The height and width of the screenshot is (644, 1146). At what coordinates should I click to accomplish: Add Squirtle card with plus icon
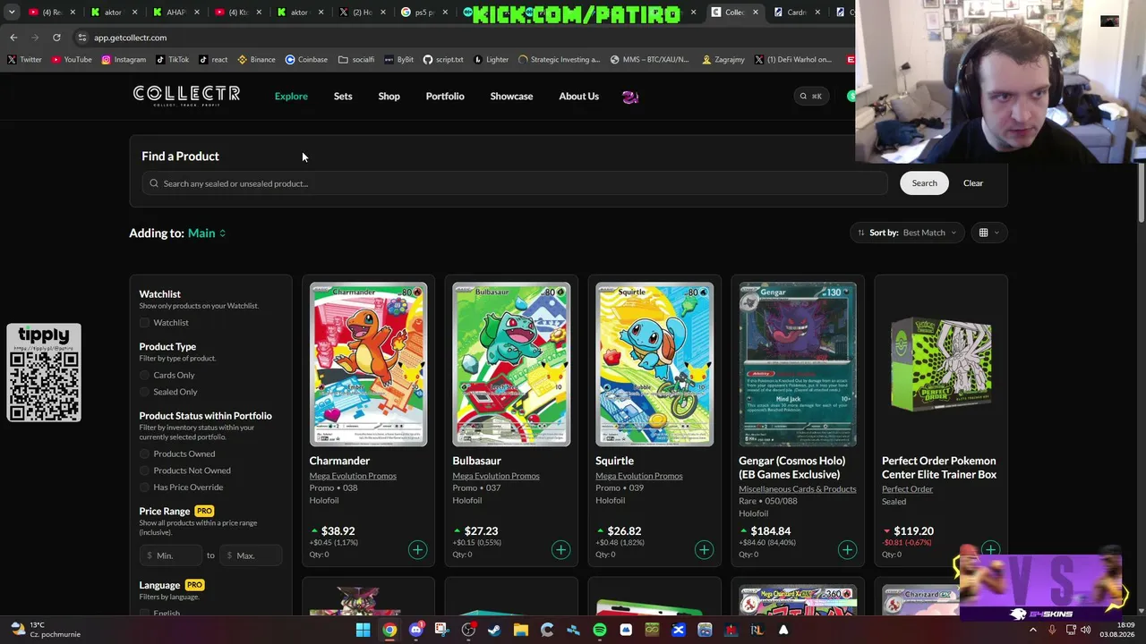[704, 549]
